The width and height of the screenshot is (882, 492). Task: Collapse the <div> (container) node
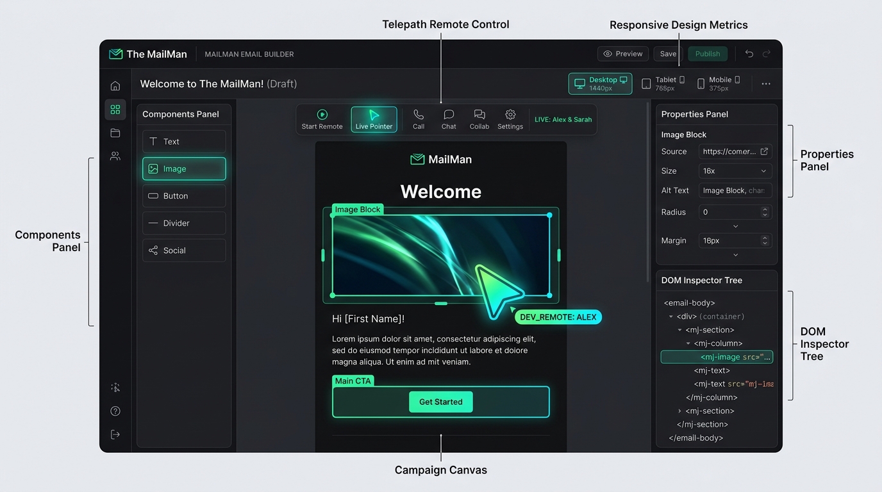pos(671,316)
